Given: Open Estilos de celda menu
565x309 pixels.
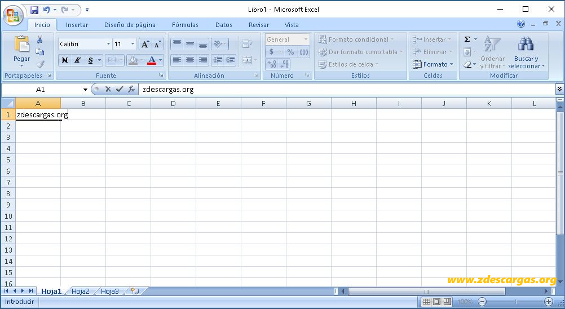Looking at the screenshot, I should 348,64.
